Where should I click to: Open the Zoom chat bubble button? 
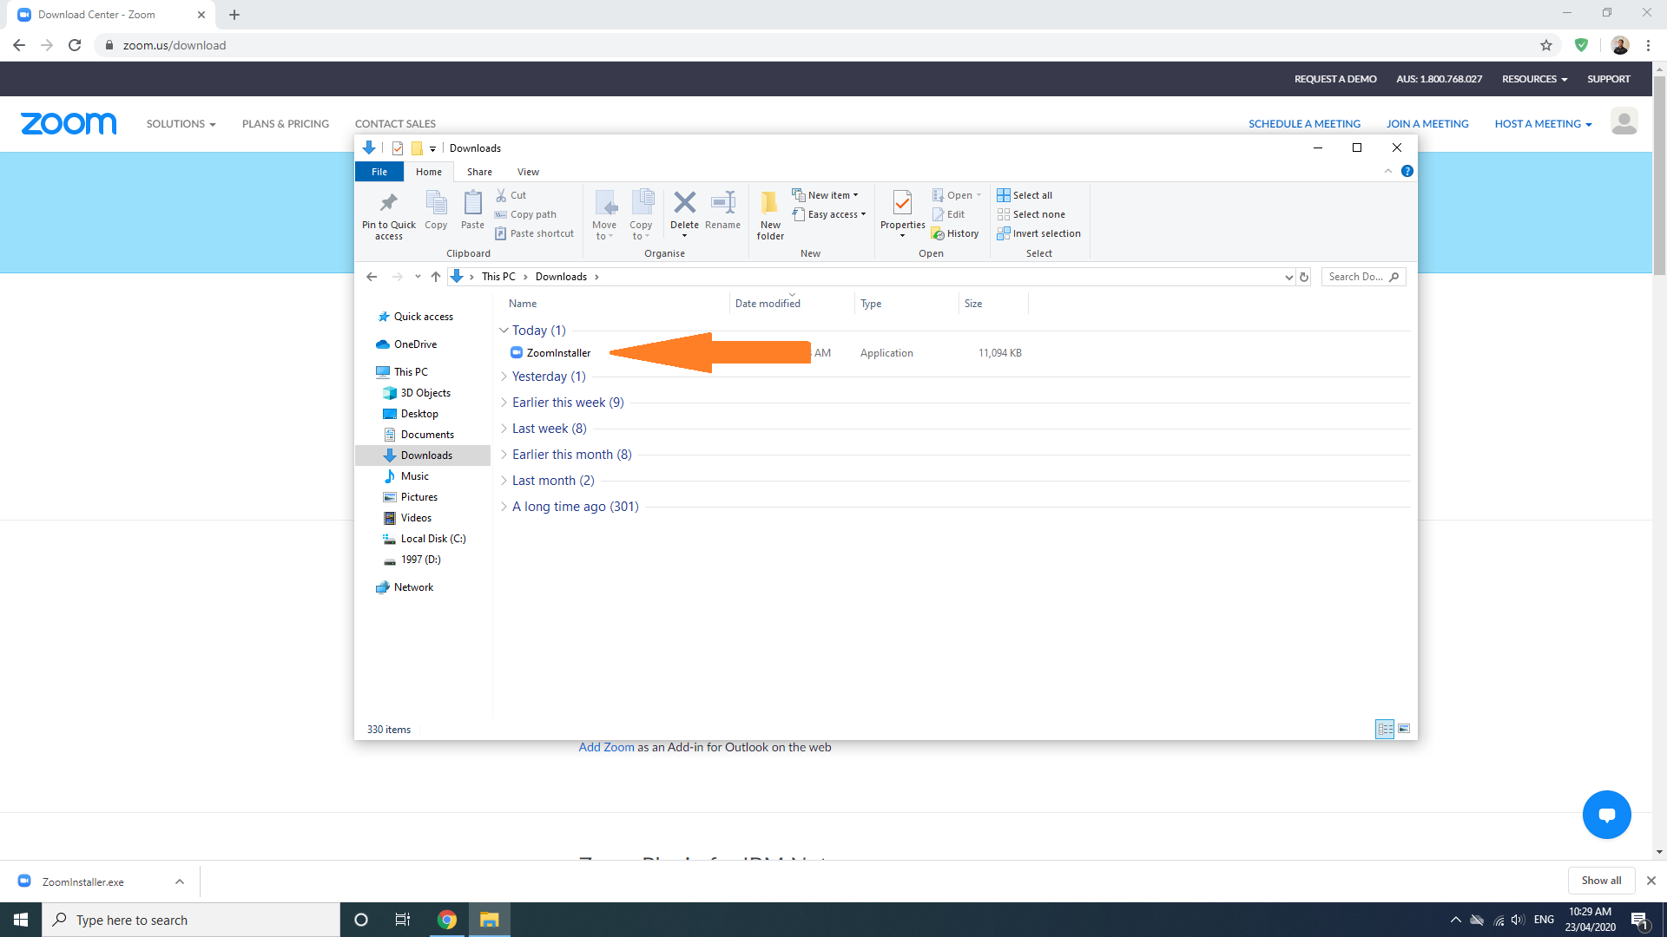[1606, 815]
